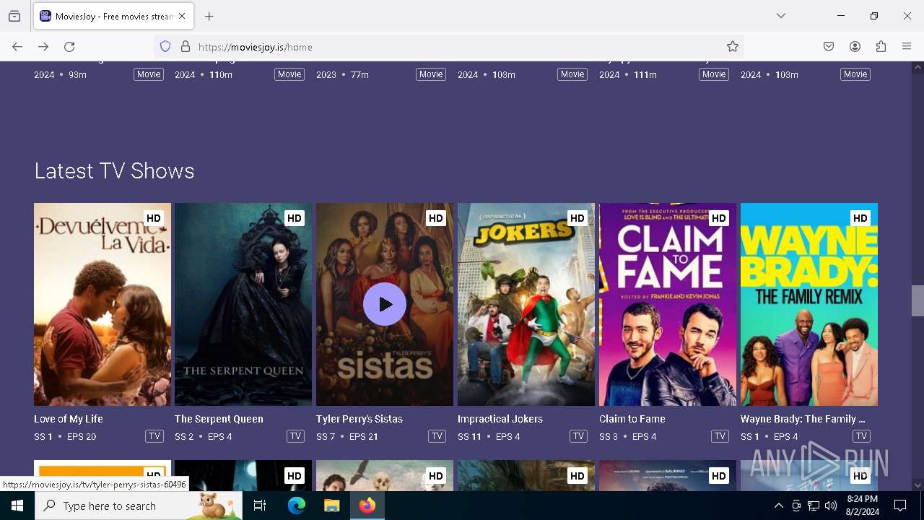924x520 pixels.
Task: Click SS 11 EPS 4 text
Action: (x=488, y=437)
